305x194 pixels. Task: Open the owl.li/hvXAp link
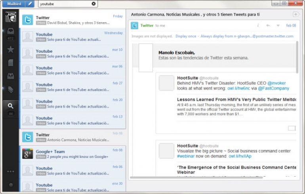tap(240, 156)
